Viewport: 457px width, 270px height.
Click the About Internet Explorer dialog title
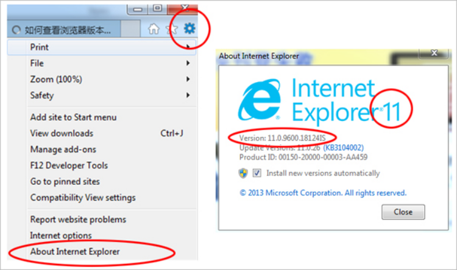tap(259, 56)
